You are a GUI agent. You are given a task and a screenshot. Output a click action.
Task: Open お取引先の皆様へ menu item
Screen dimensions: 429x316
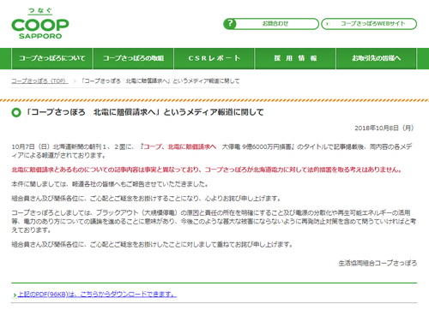pyautogui.click(x=376, y=58)
